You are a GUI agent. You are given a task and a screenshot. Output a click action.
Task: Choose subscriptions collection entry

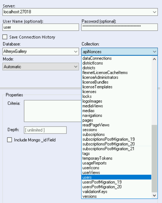tap(116, 134)
